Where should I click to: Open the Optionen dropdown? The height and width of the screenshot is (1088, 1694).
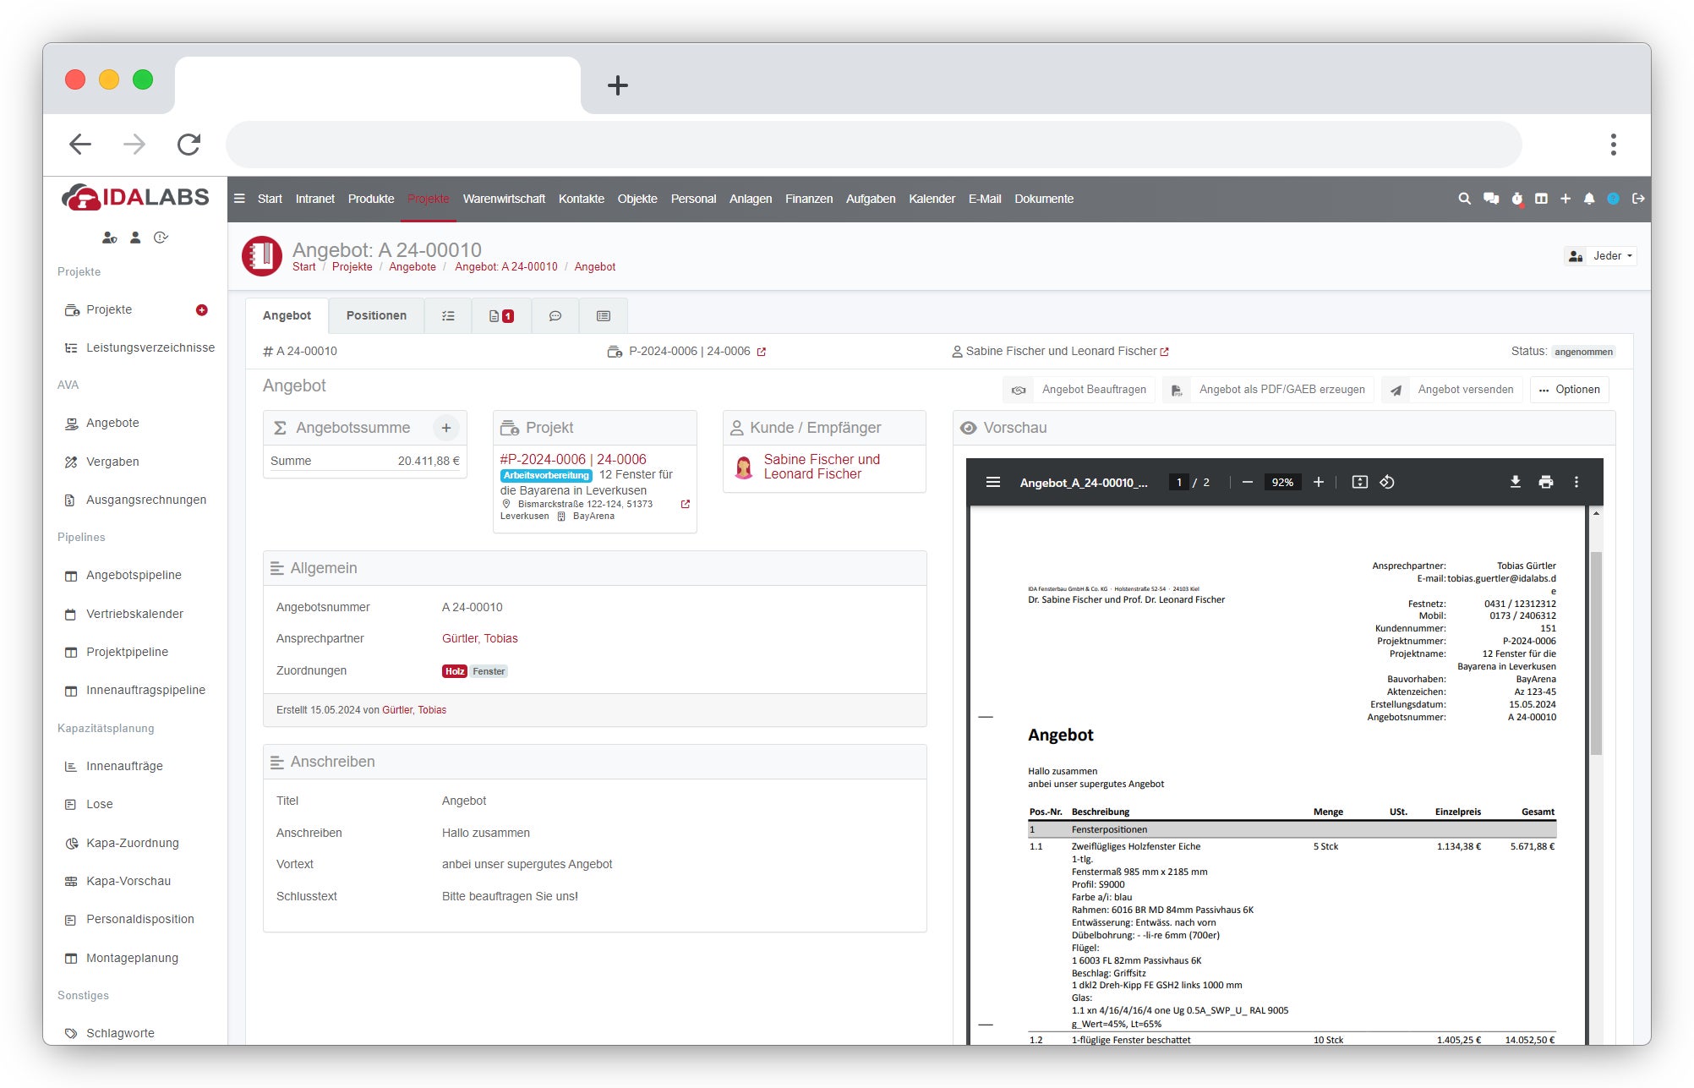coord(1569,390)
